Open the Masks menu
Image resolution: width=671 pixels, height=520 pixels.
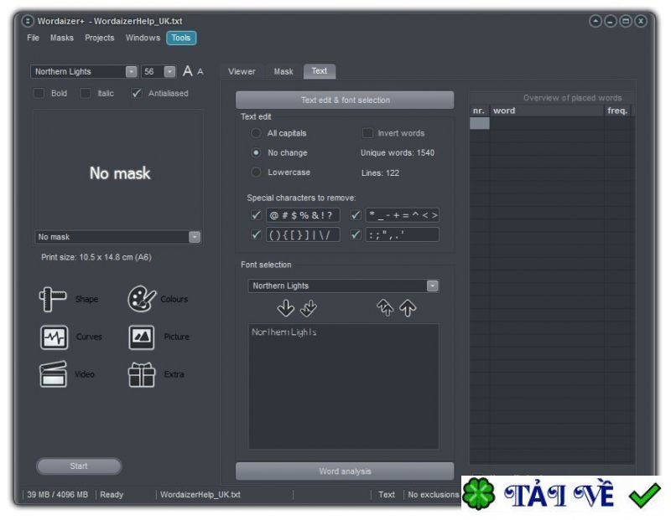tap(62, 38)
